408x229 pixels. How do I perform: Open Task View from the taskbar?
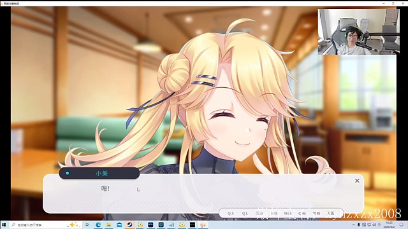pos(87,225)
